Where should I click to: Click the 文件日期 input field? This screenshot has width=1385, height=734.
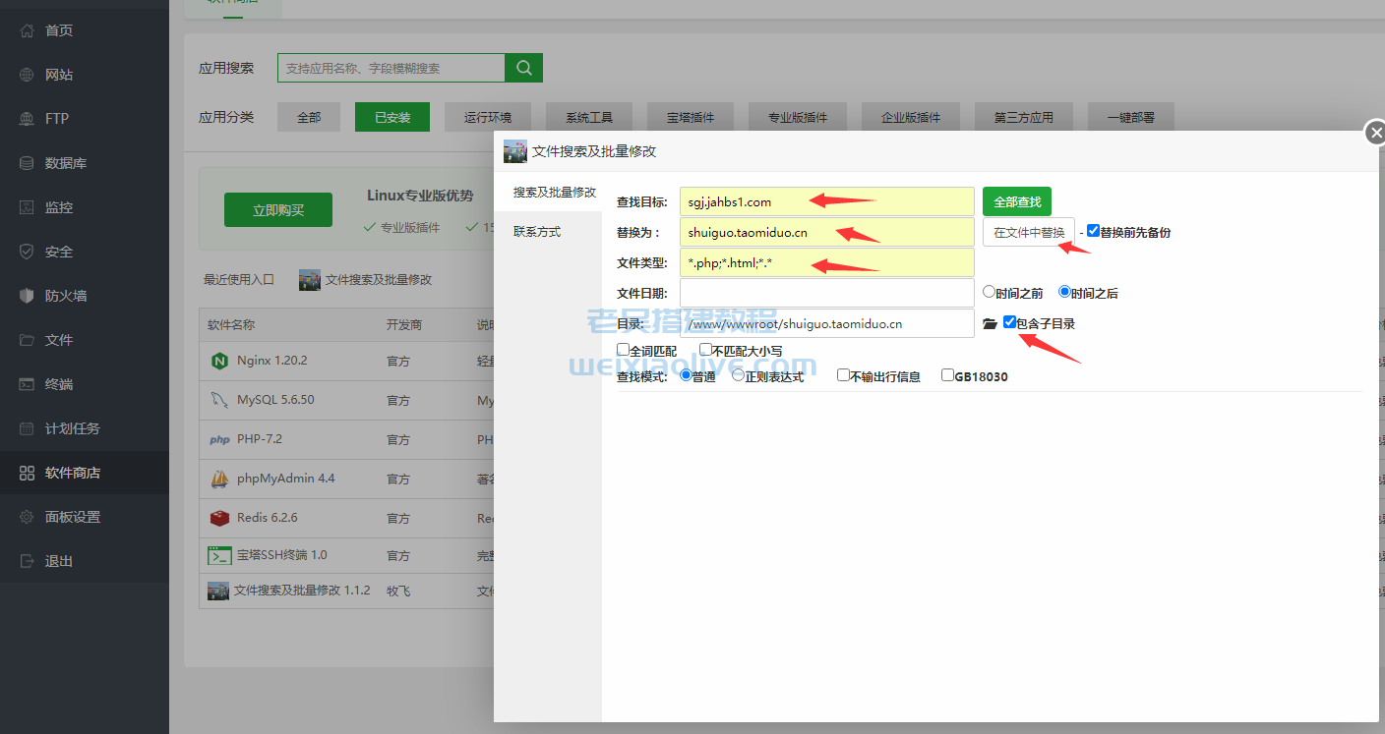click(827, 293)
